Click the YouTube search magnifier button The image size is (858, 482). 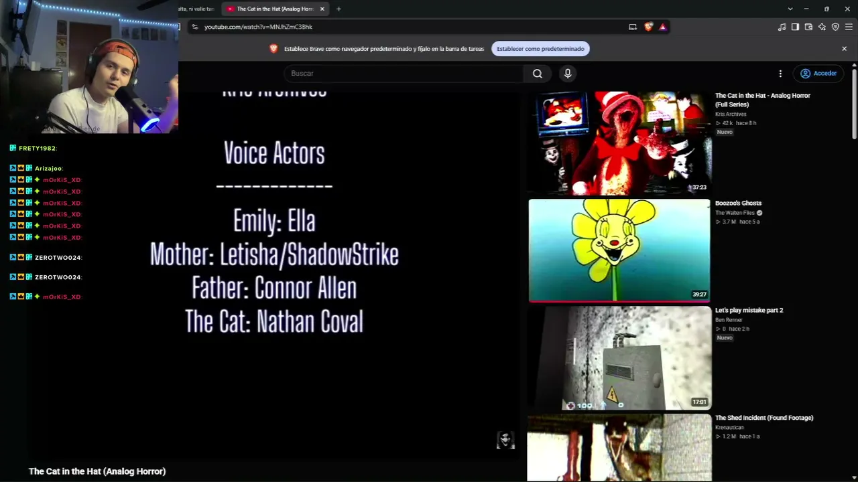click(538, 74)
